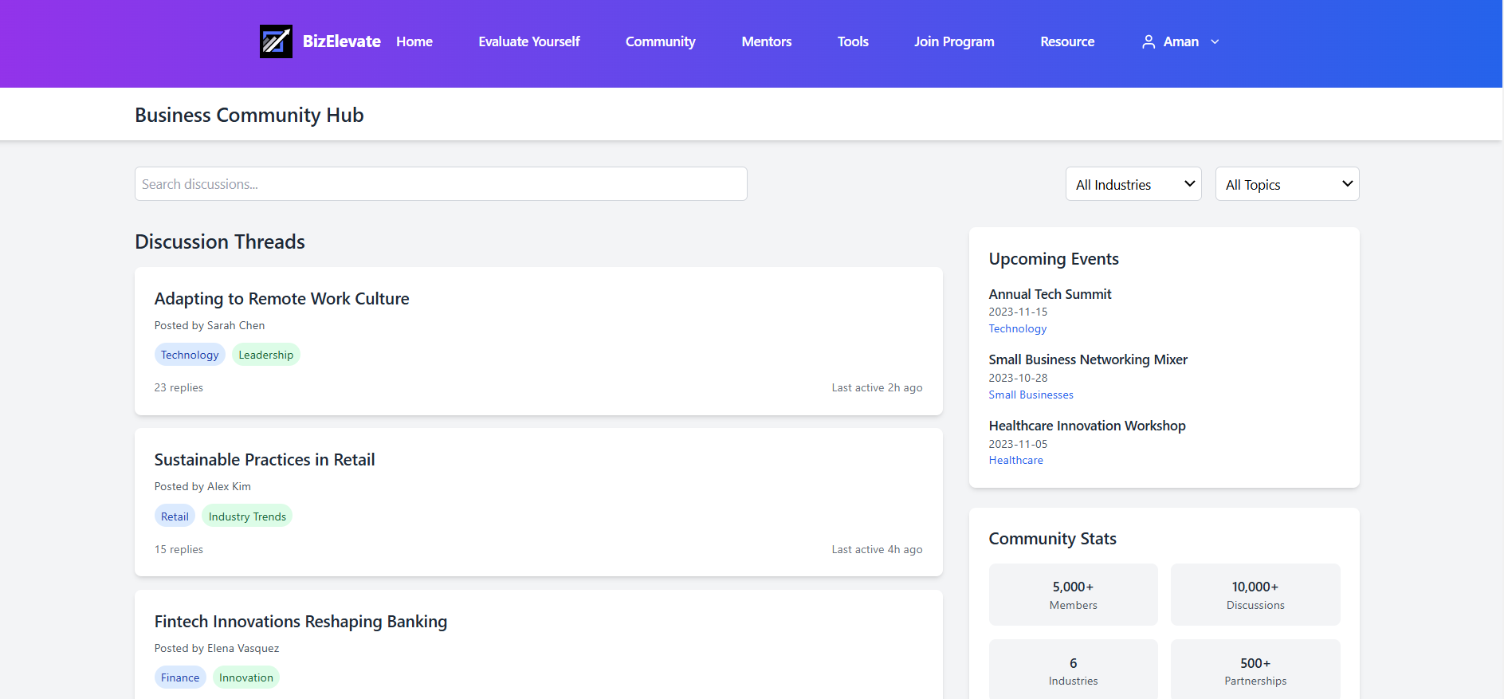Image resolution: width=1504 pixels, height=699 pixels.
Task: Click the Community Stats heading
Action: 1052,539
